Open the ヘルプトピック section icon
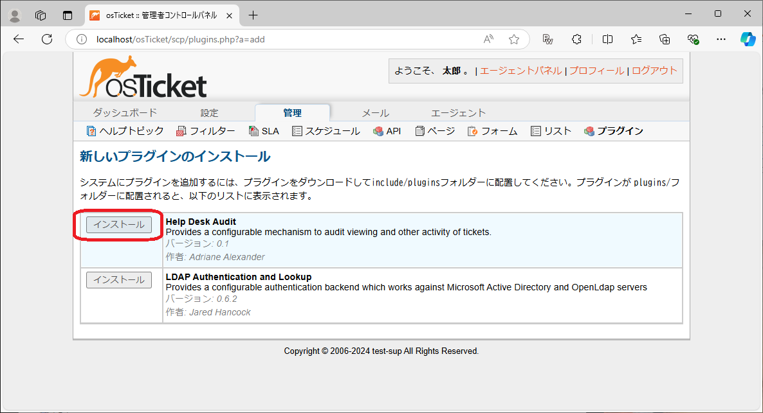Screen dimensions: 763x413 [91, 130]
